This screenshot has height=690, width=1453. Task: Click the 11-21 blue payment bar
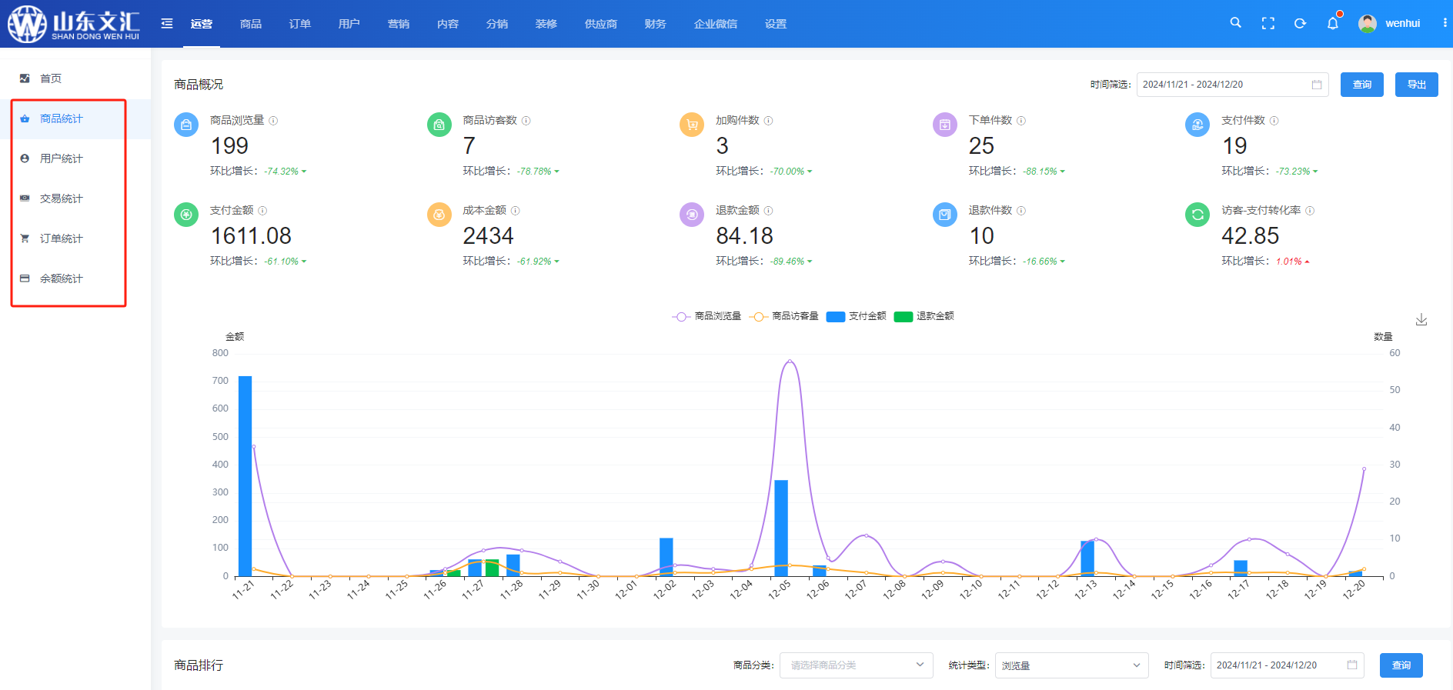pos(246,476)
